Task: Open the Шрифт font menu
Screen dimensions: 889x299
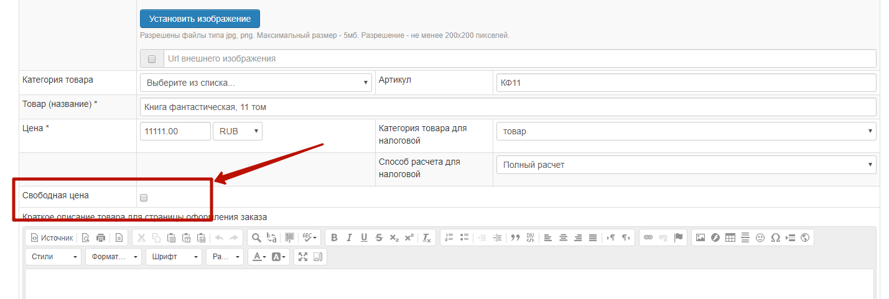Action: [x=174, y=257]
